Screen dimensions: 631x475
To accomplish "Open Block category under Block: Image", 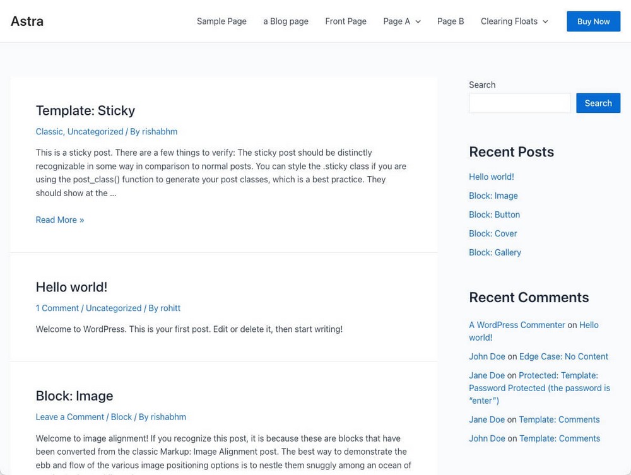I will [121, 417].
